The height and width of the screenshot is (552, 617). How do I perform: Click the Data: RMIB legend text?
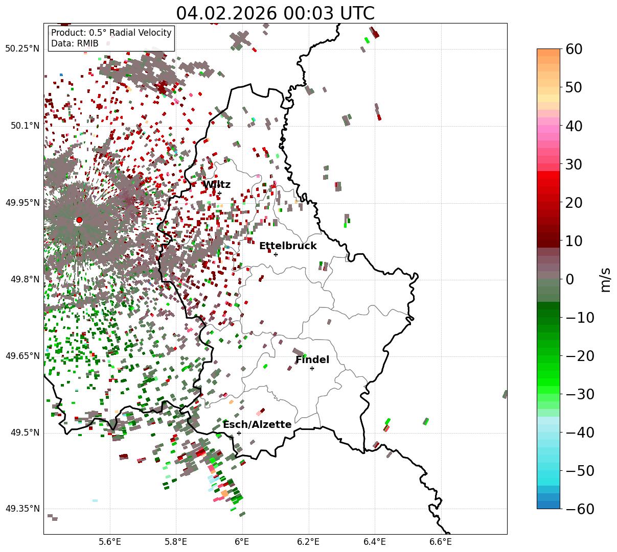click(75, 44)
